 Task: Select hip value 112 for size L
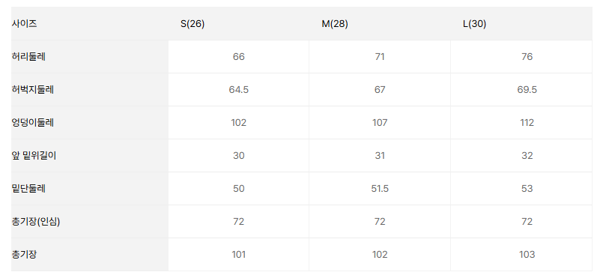coord(527,123)
